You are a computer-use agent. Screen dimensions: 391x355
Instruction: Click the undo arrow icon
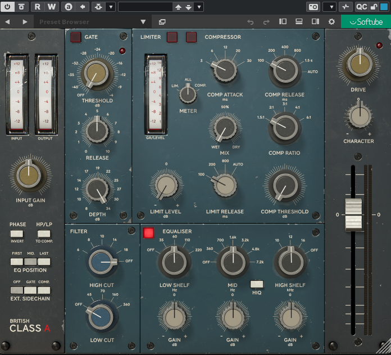251,22
